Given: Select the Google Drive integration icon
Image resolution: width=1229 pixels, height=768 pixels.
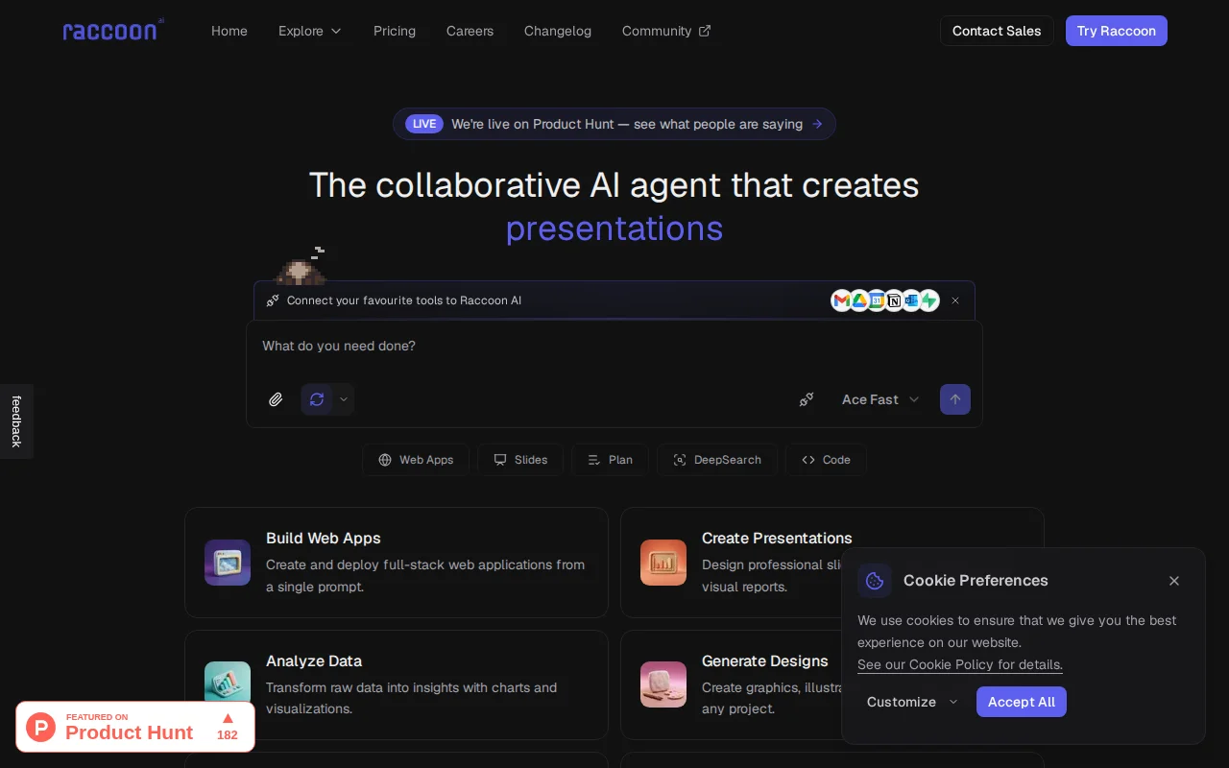Looking at the screenshot, I should click(x=859, y=300).
